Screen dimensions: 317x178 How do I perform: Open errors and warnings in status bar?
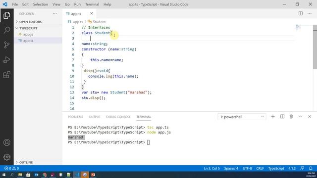click(x=11, y=168)
